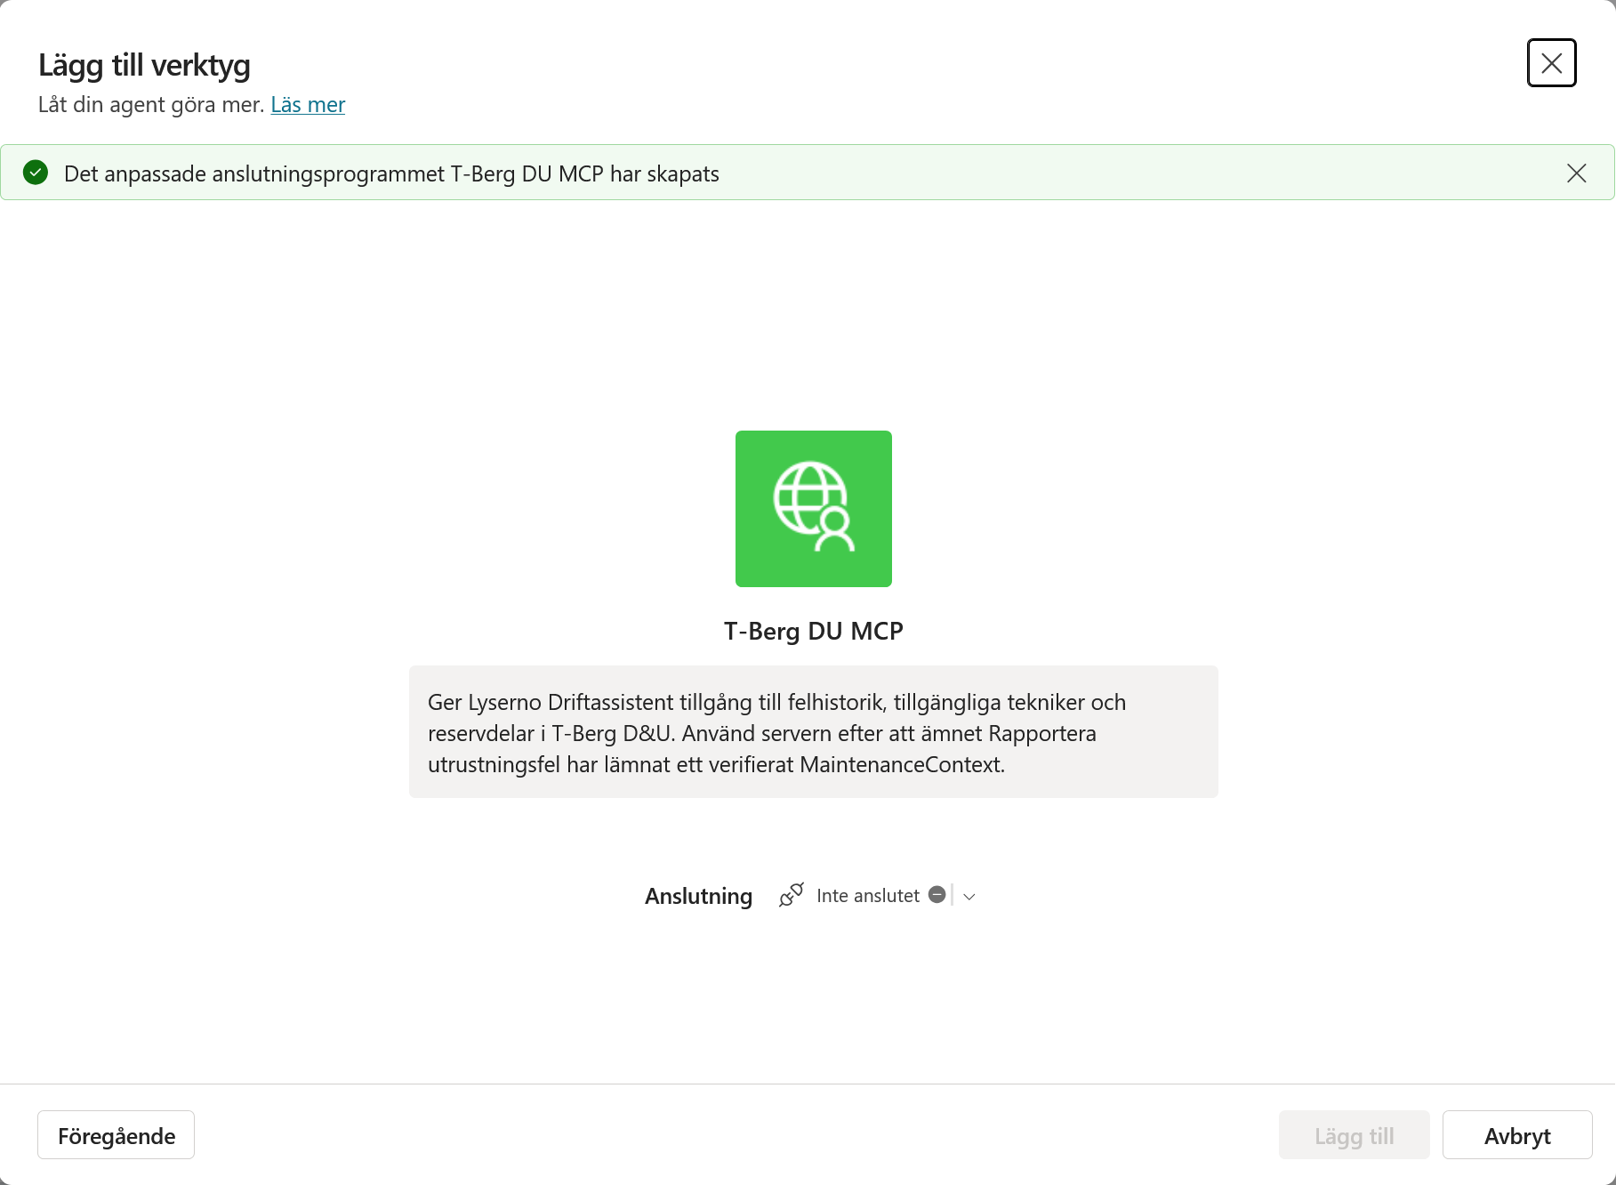Click the connector description text box
Screen dimensions: 1616x1185
pyautogui.click(x=813, y=732)
